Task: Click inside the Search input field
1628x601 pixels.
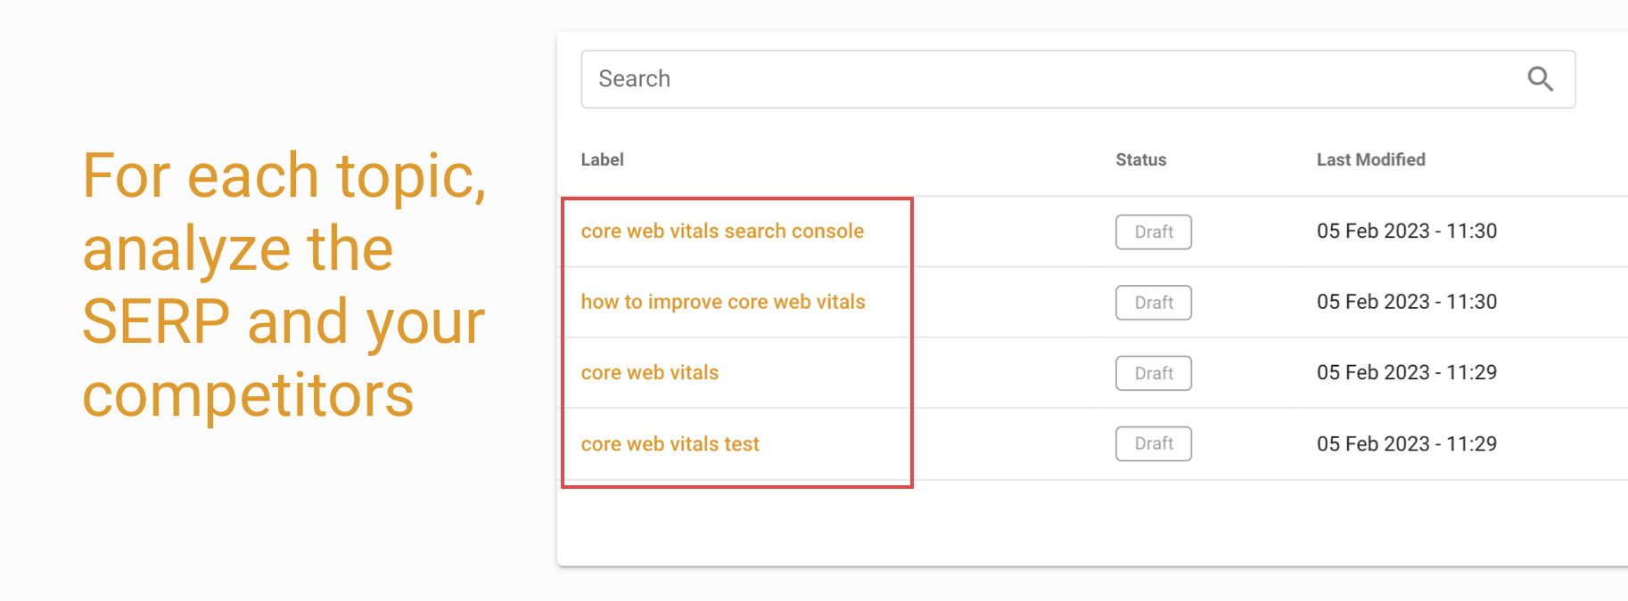Action: point(892,78)
